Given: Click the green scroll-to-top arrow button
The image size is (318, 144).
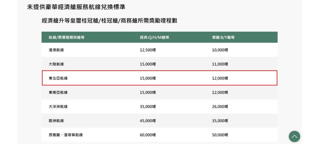Looking at the screenshot, I should [x=294, y=137].
